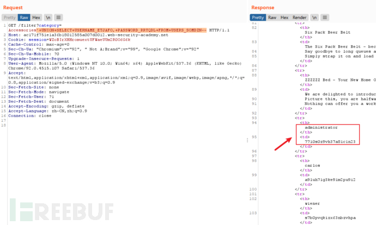Image resolution: width=376 pixels, height=225 pixels.
Task: Click 'ZZZZZZ Bed - Your New Home' response text
Action: [338, 80]
